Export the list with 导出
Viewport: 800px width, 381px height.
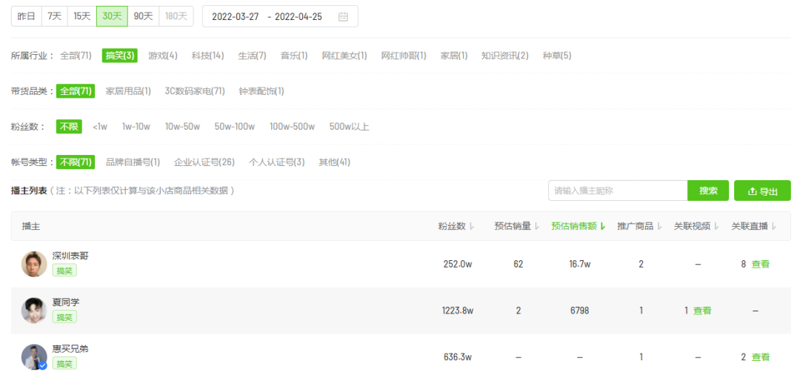(x=762, y=191)
